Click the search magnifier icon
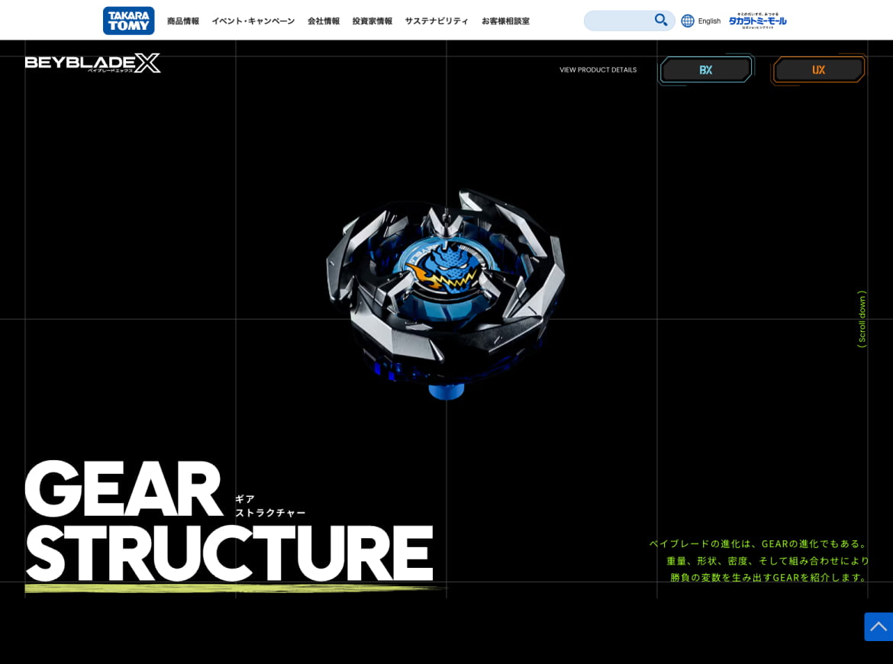This screenshot has height=664, width=893. pyautogui.click(x=661, y=21)
